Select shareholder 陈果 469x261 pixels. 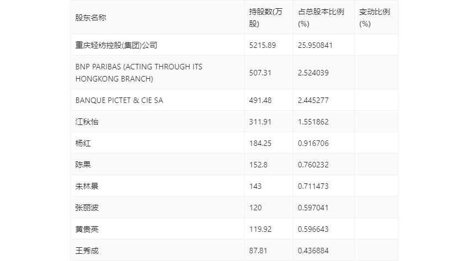pos(83,165)
